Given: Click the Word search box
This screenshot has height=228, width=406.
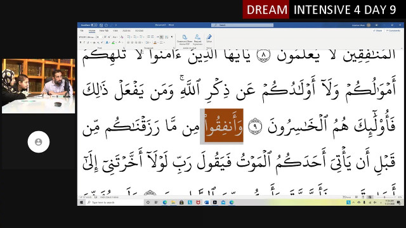Looking at the screenshot, I should pos(242,25).
